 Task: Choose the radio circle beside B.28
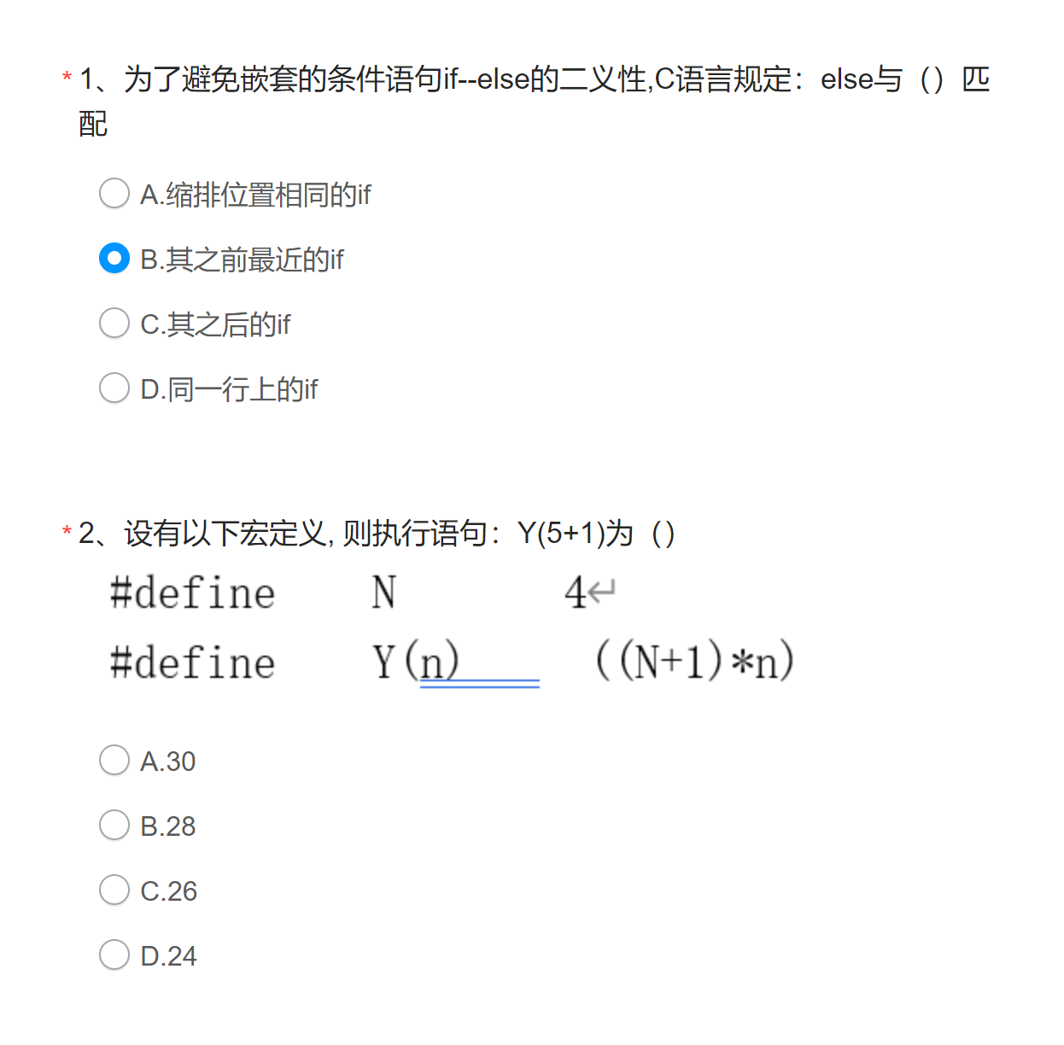[x=114, y=825]
